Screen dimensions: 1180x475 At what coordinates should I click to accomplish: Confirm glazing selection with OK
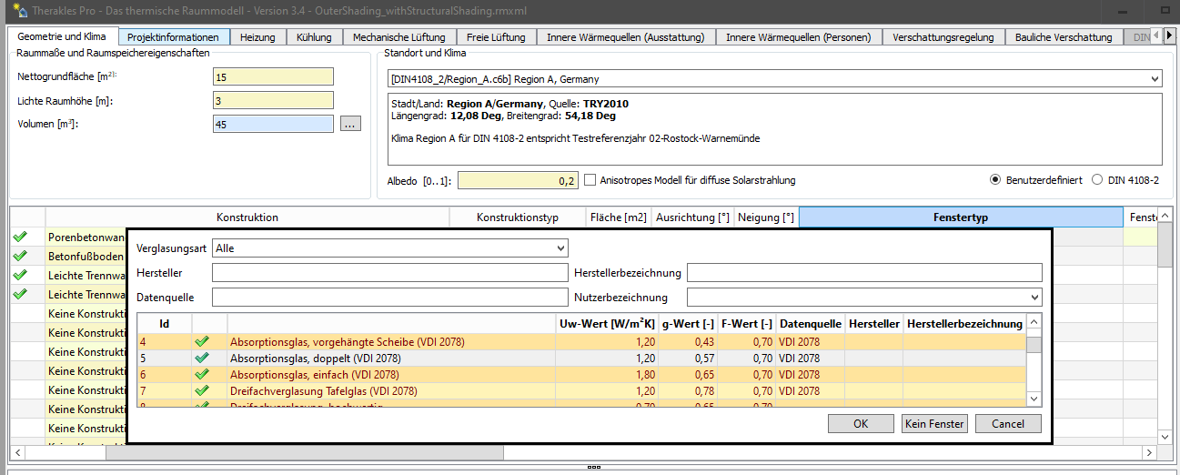tap(861, 423)
